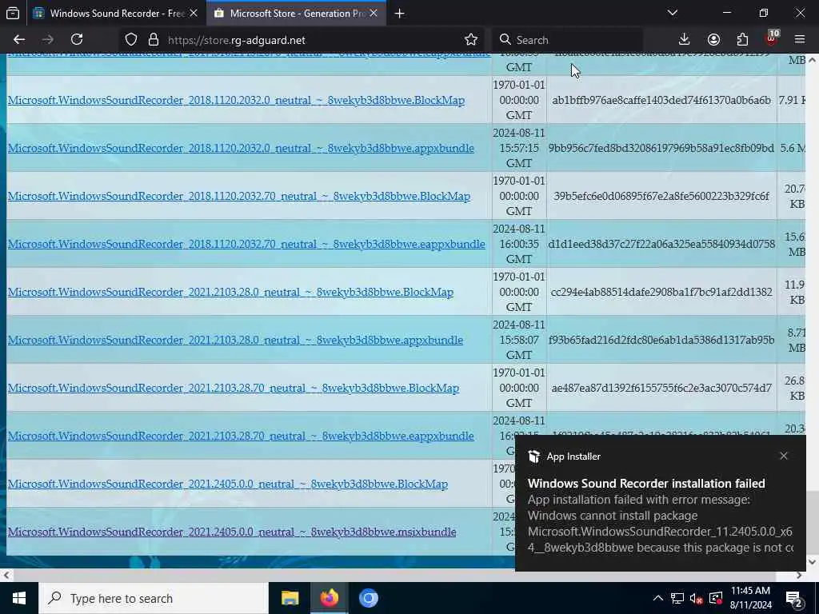The height and width of the screenshot is (614, 819).
Task: Download 2021.2405.0.0 BlockMap file
Action: coord(228,484)
